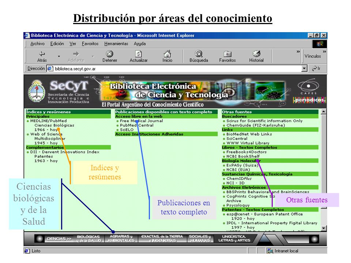Open the Atrás history dropdown arrow
This screenshot has height=263, width=351.
tap(59, 56)
